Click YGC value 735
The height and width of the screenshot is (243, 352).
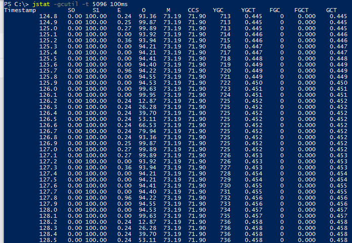coord(225,216)
